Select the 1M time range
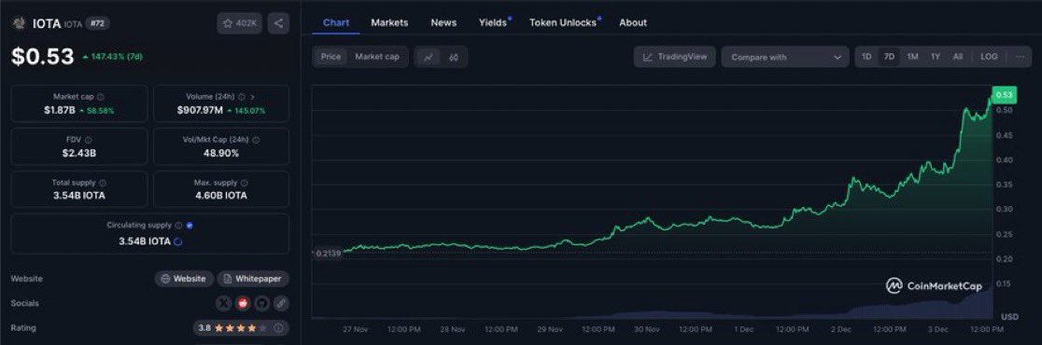The image size is (1042, 345). [x=912, y=57]
